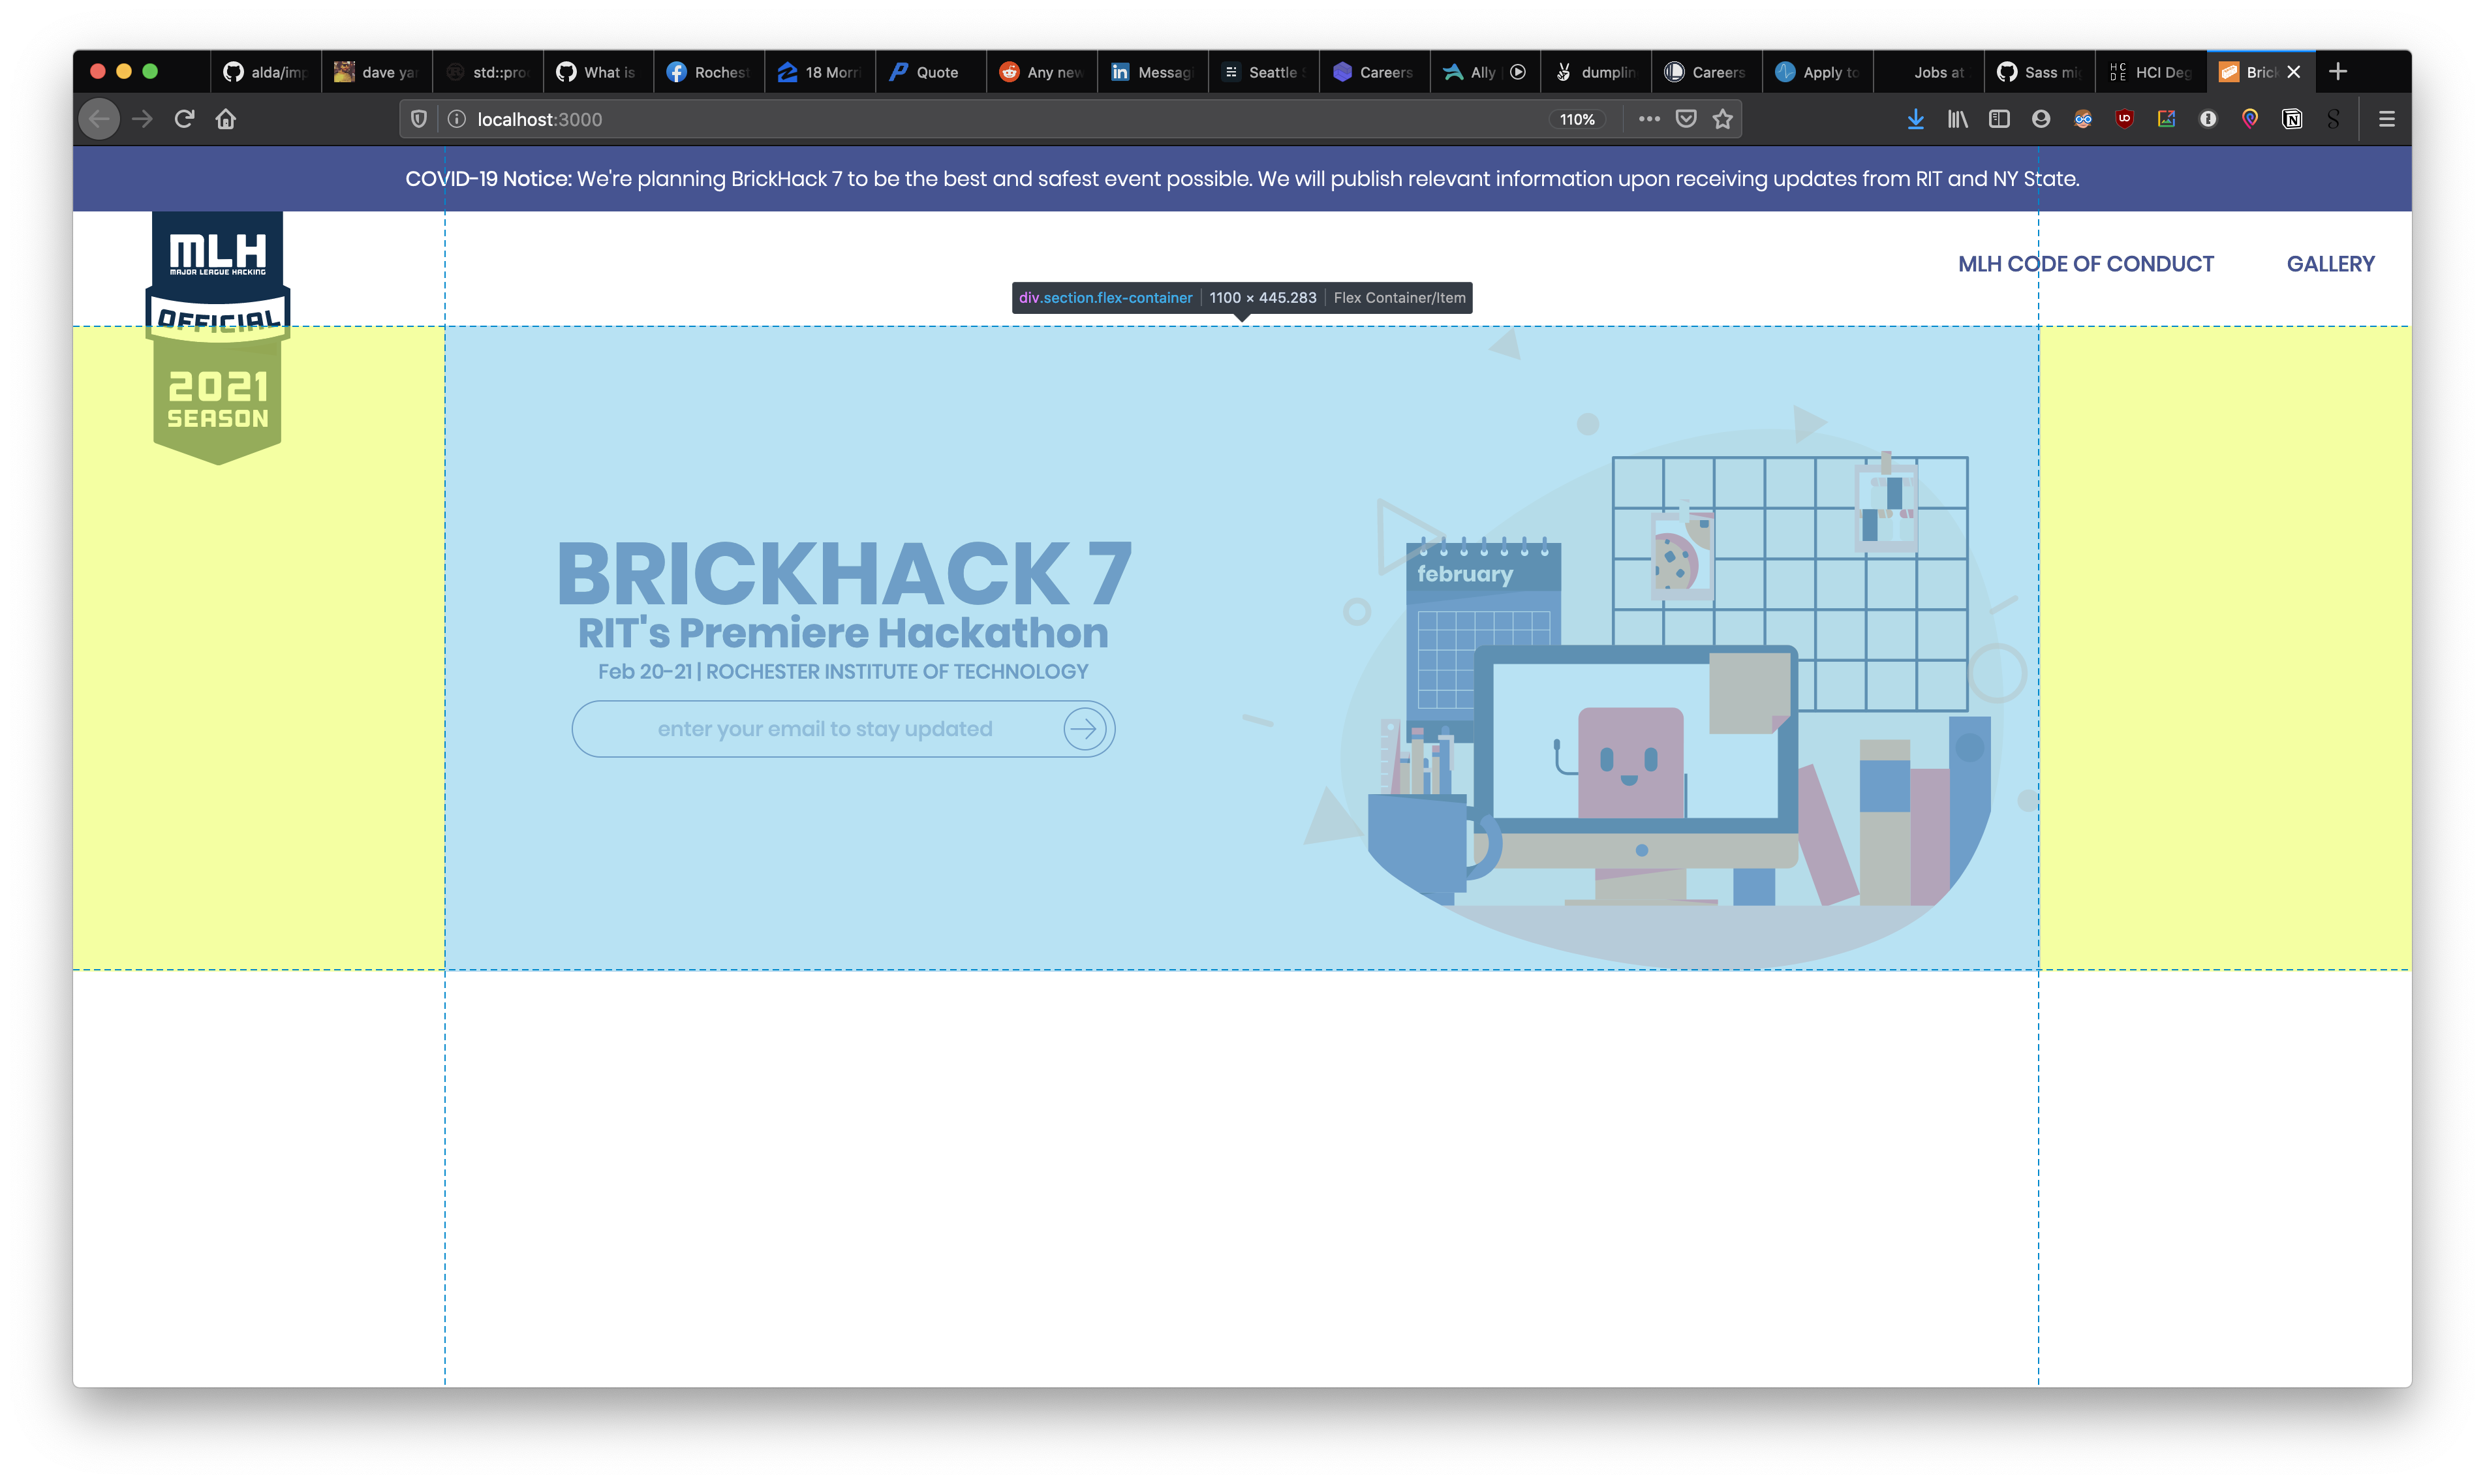Go to the Gallery page
The height and width of the screenshot is (1484, 2485).
pos(2330,264)
